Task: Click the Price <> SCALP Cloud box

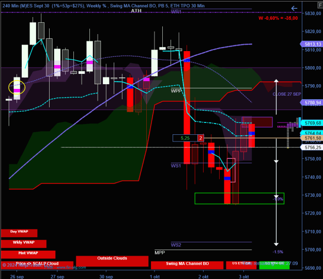Action: pos(37,265)
